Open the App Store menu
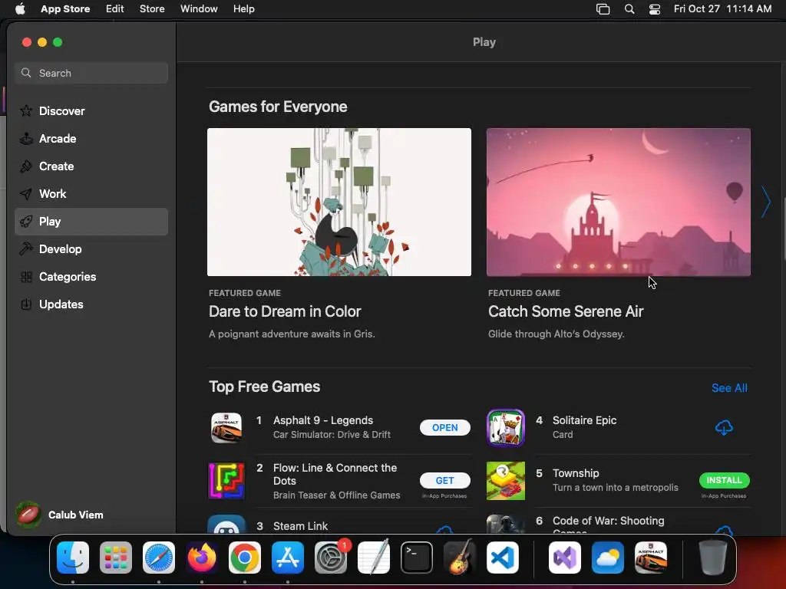 [65, 9]
